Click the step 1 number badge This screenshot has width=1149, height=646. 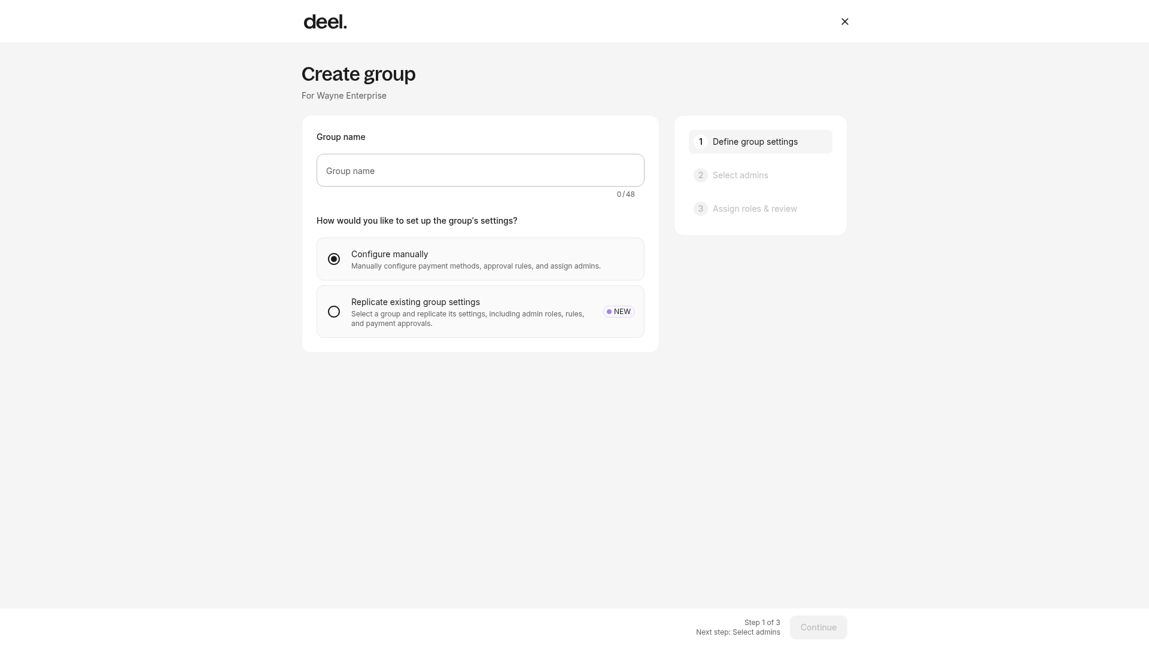point(700,142)
